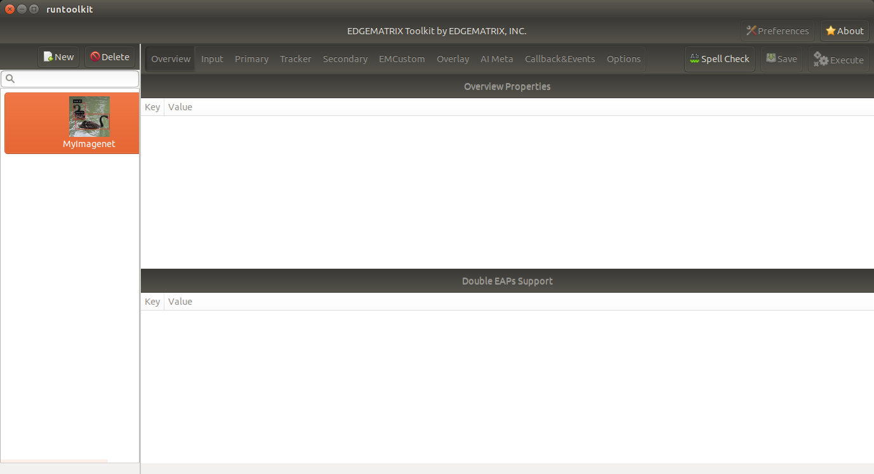Run Spell Check on the config
The width and height of the screenshot is (874, 474).
720,59
